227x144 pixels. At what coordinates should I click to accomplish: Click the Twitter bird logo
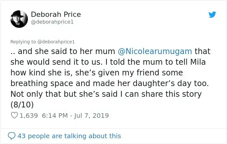click(212, 15)
